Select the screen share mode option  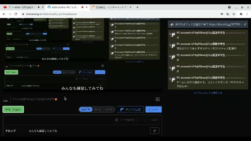coord(86,110)
